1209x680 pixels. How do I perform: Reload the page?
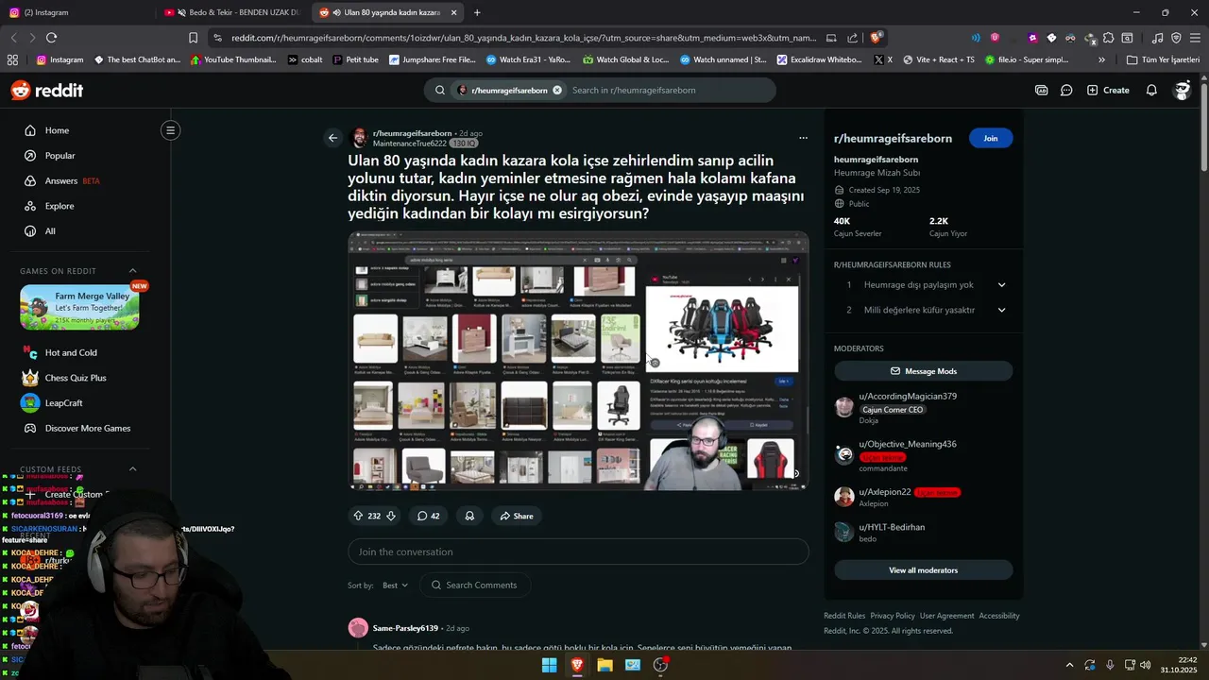[x=51, y=38]
